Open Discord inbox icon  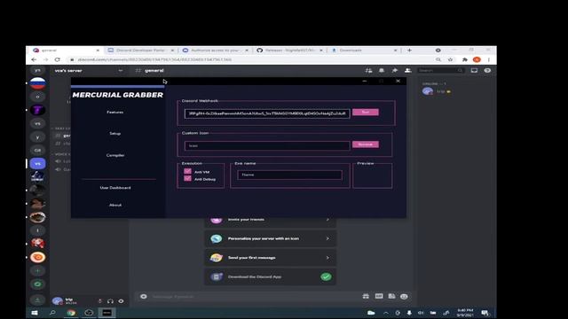(x=474, y=71)
